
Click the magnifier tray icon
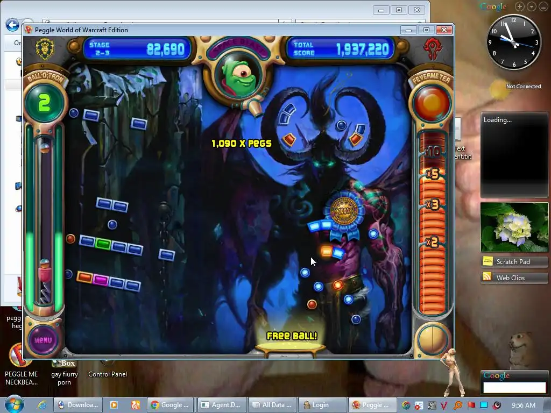pyautogui.click(x=457, y=405)
